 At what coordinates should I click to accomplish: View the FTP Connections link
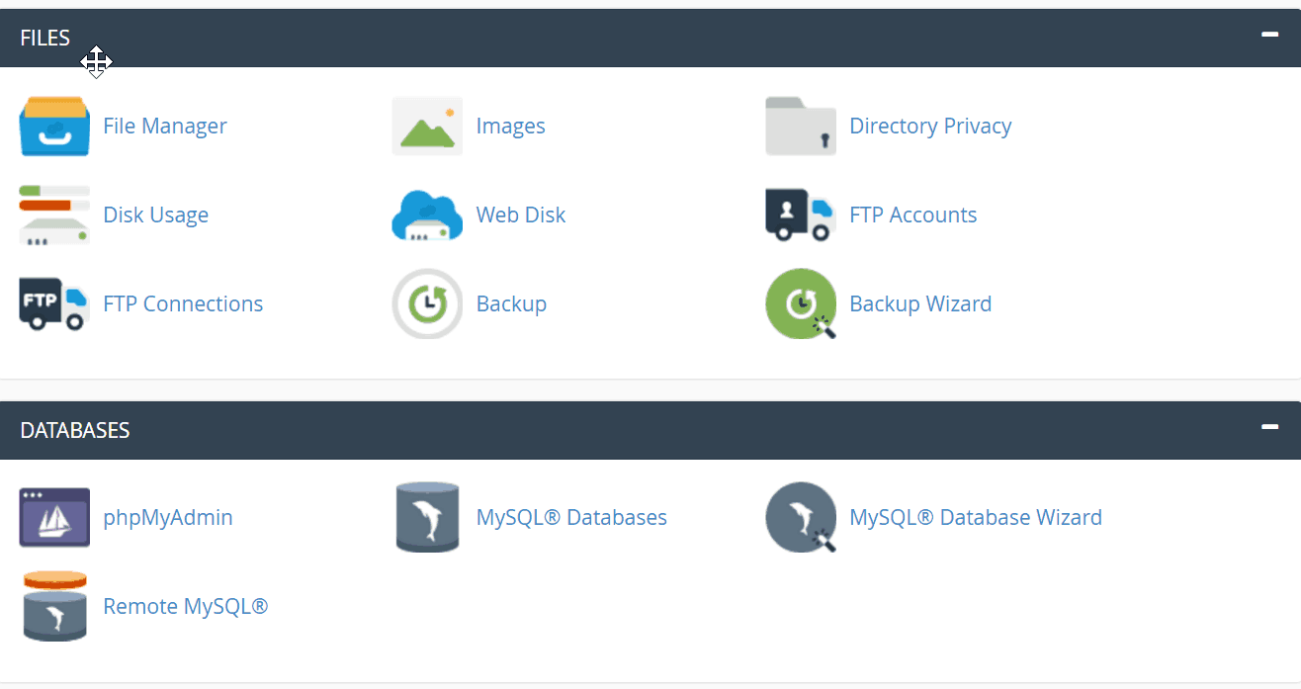point(183,303)
